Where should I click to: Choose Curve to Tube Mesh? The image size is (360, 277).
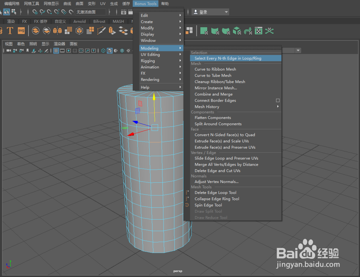point(236,75)
